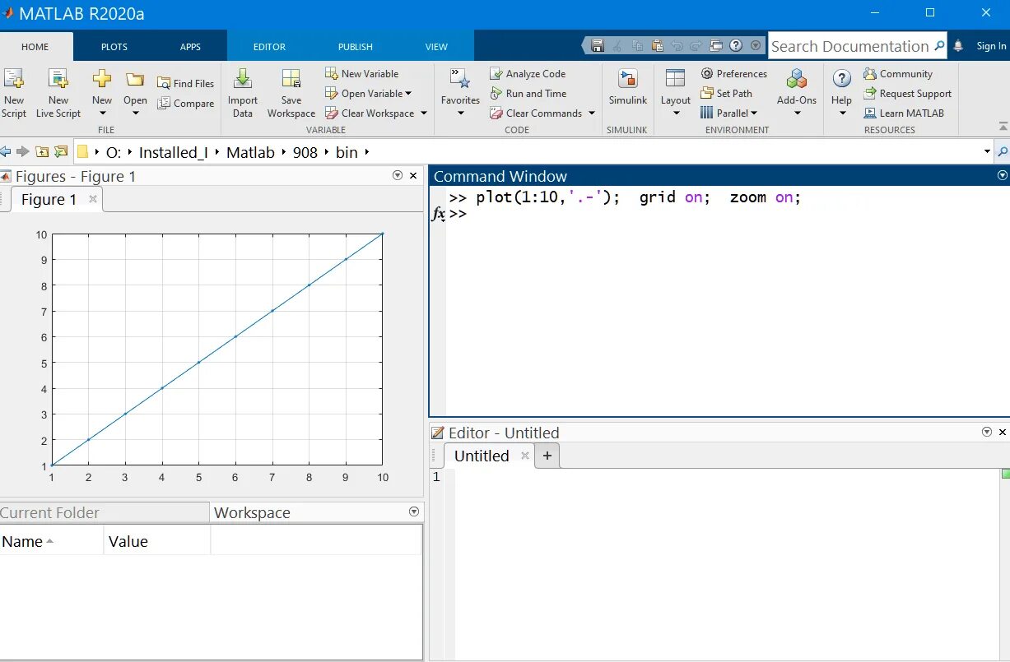
Task: Sort Workspace by the Name column
Action: pos(52,541)
